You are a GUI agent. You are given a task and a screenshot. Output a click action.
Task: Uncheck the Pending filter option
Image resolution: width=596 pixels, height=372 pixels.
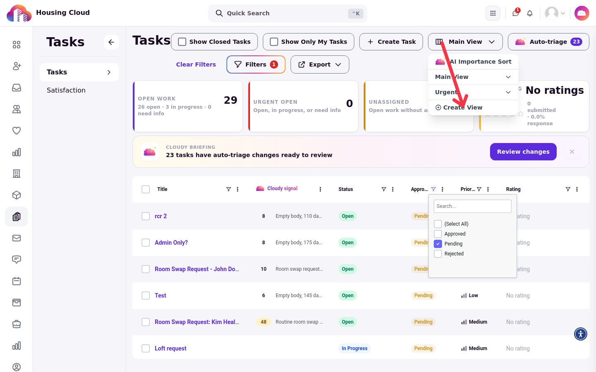pyautogui.click(x=438, y=244)
